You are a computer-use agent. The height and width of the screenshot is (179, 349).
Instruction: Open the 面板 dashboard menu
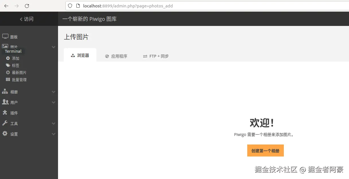pos(14,37)
